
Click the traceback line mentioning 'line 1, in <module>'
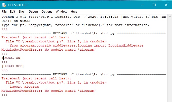(x=56, y=82)
